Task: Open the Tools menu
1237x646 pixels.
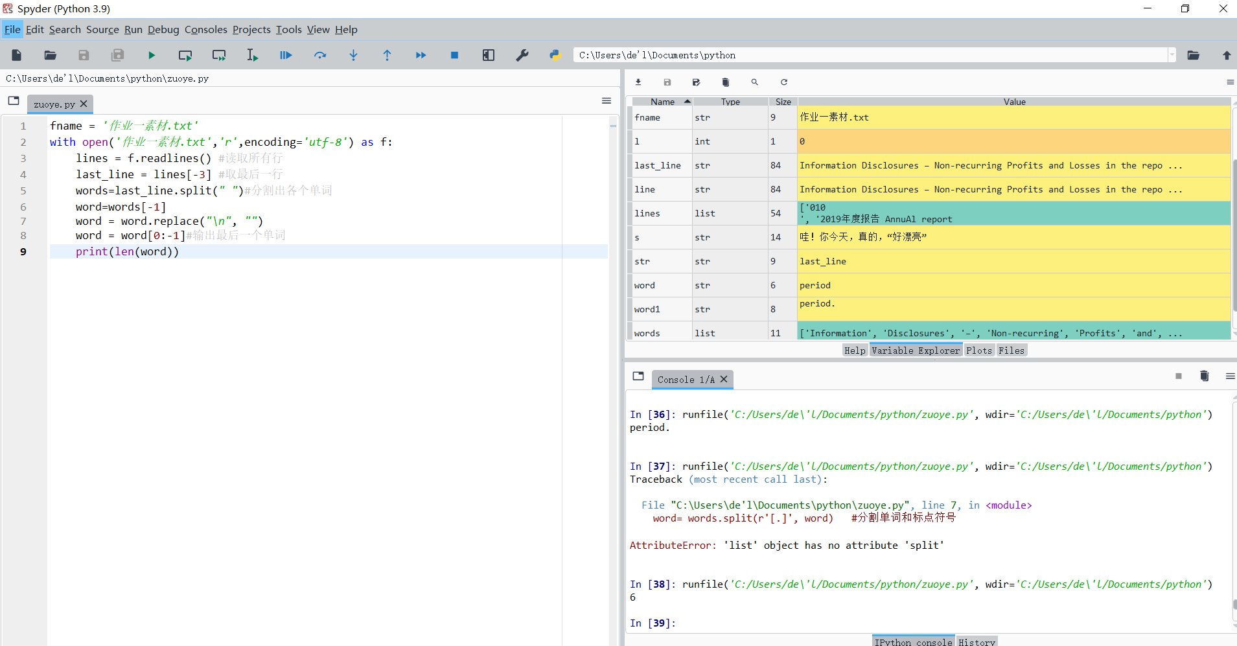Action: [289, 29]
